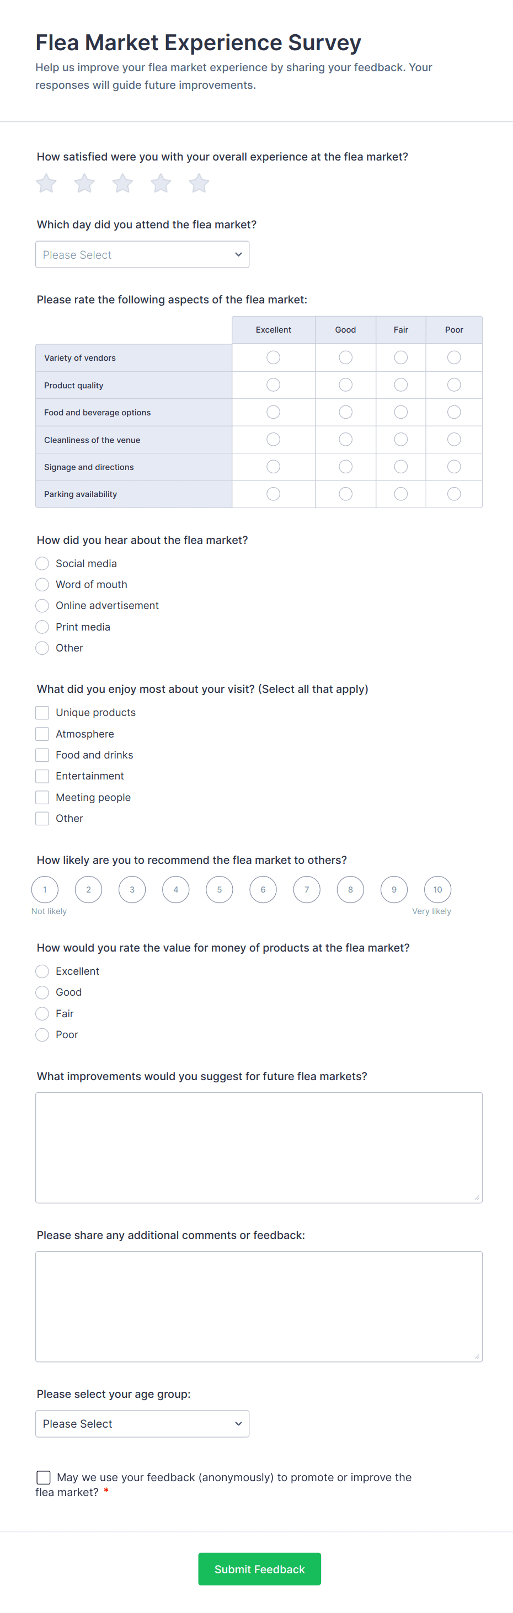Pick 7 on the likelihood scale

(x=306, y=889)
